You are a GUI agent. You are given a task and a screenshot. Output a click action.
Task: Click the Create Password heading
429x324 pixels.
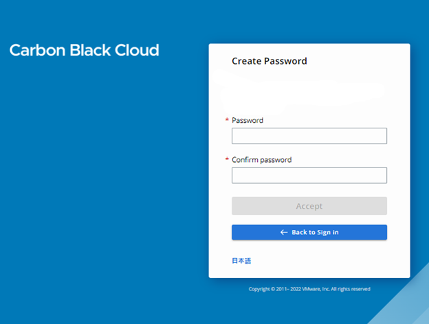point(269,61)
